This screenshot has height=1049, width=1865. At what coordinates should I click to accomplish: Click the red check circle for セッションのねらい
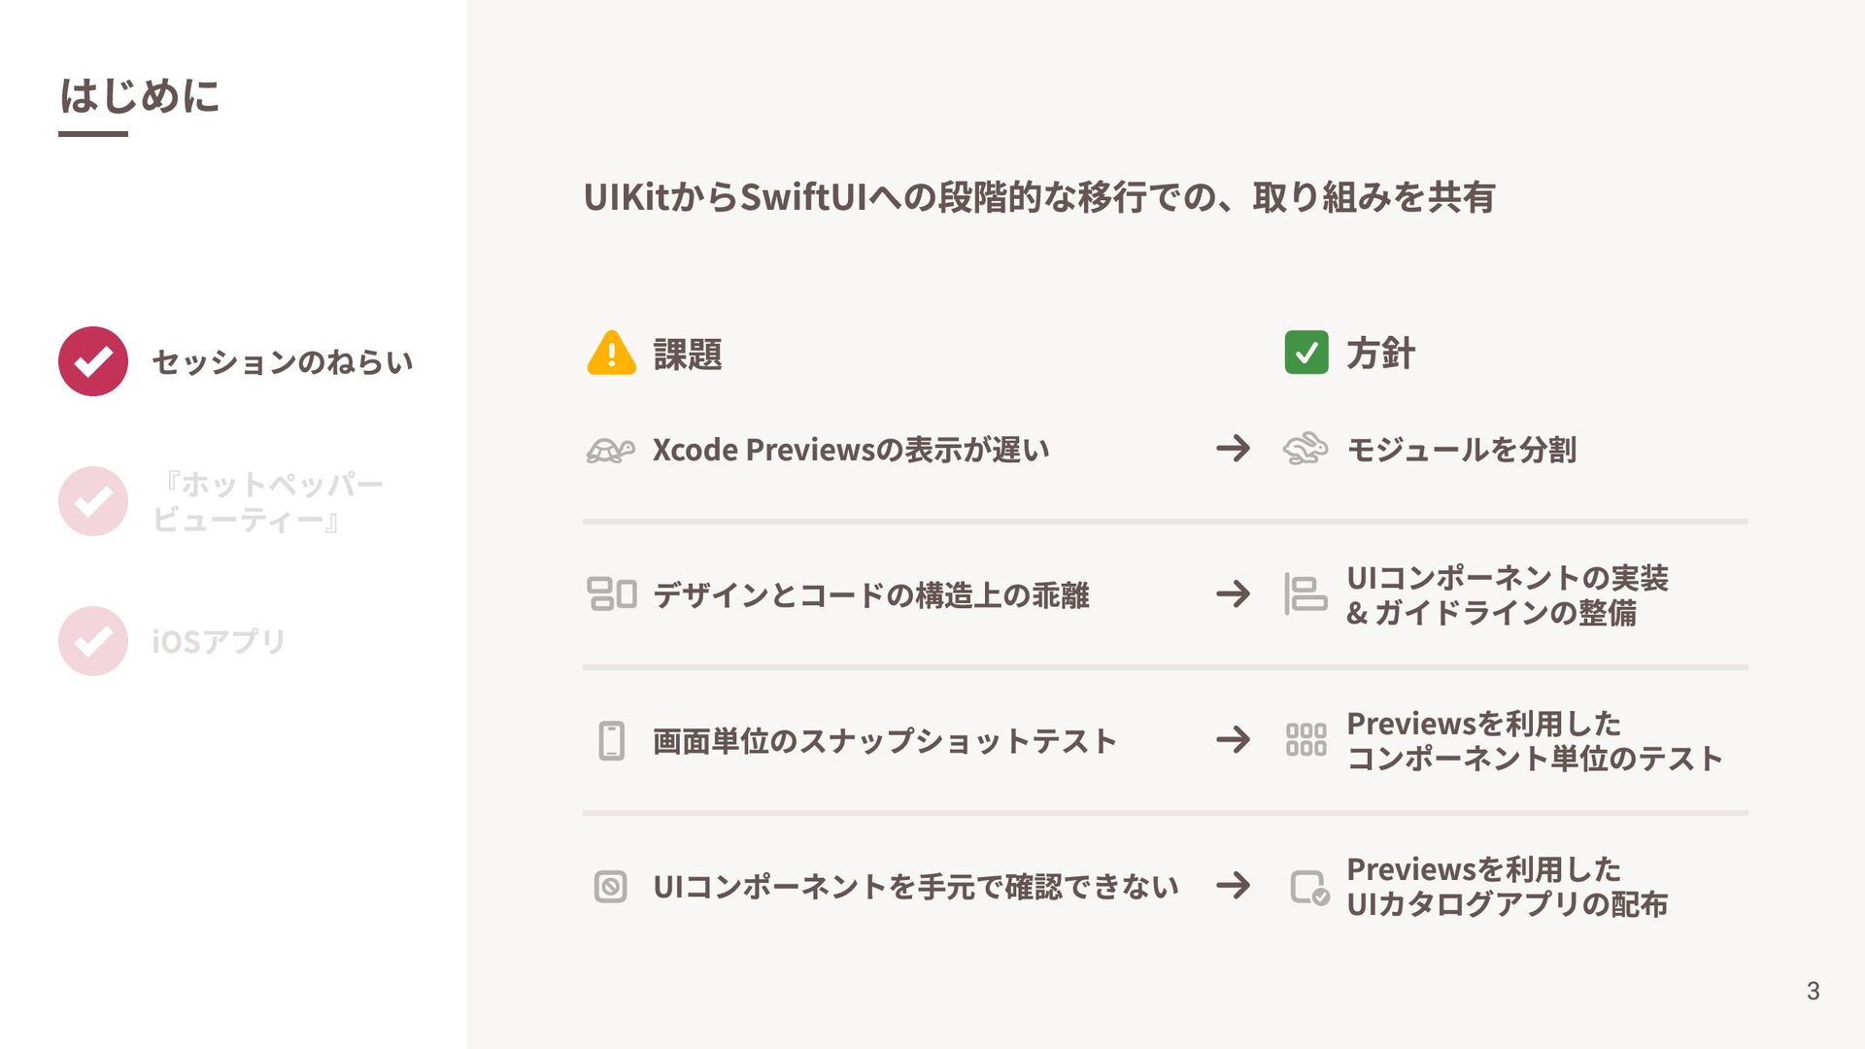click(x=93, y=361)
